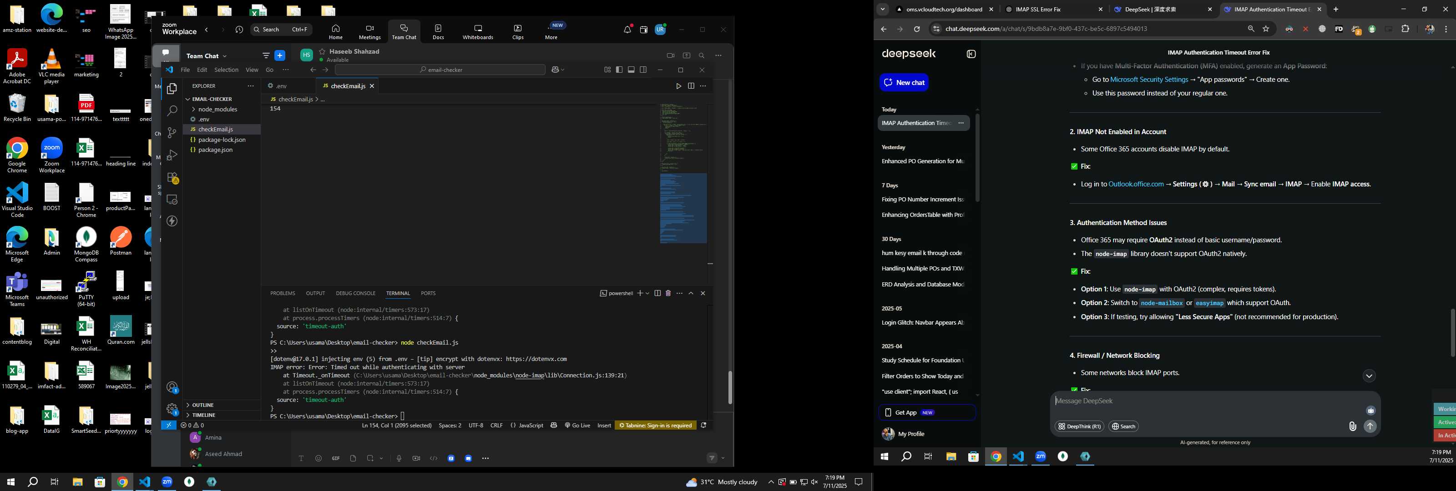Open Chrome Extensions puzzle icon
This screenshot has height=491, width=1456.
click(x=1405, y=29)
